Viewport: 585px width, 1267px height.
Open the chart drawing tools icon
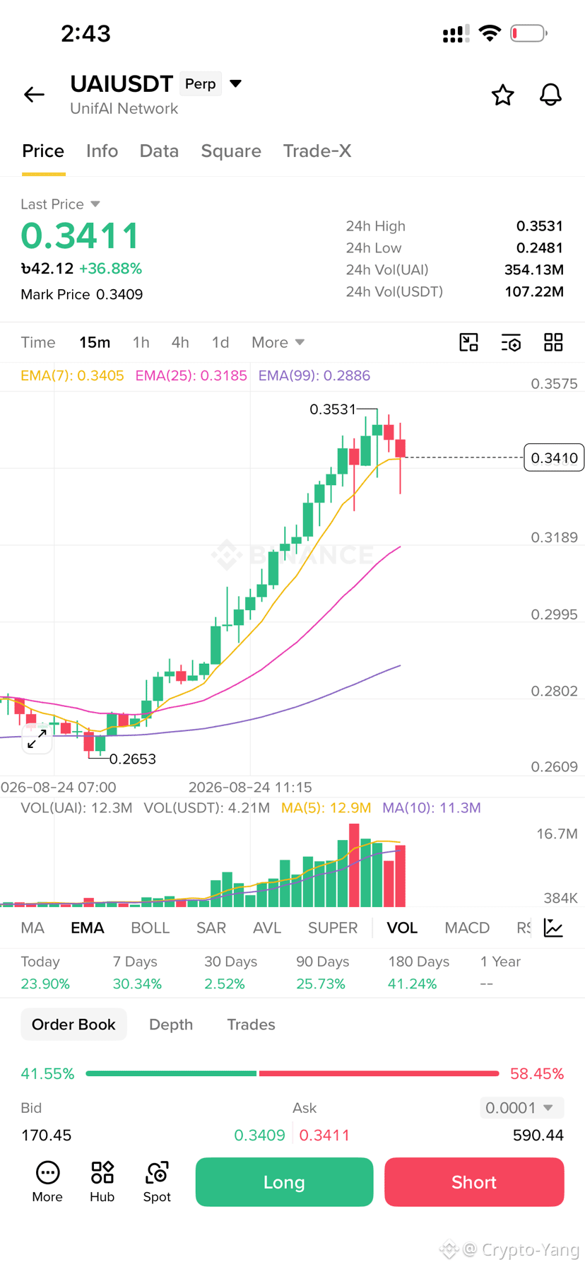point(468,342)
